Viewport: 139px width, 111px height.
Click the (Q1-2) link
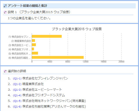coord(17,84)
